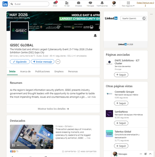
Task: Open Talentus Global page link
Action: (123, 132)
